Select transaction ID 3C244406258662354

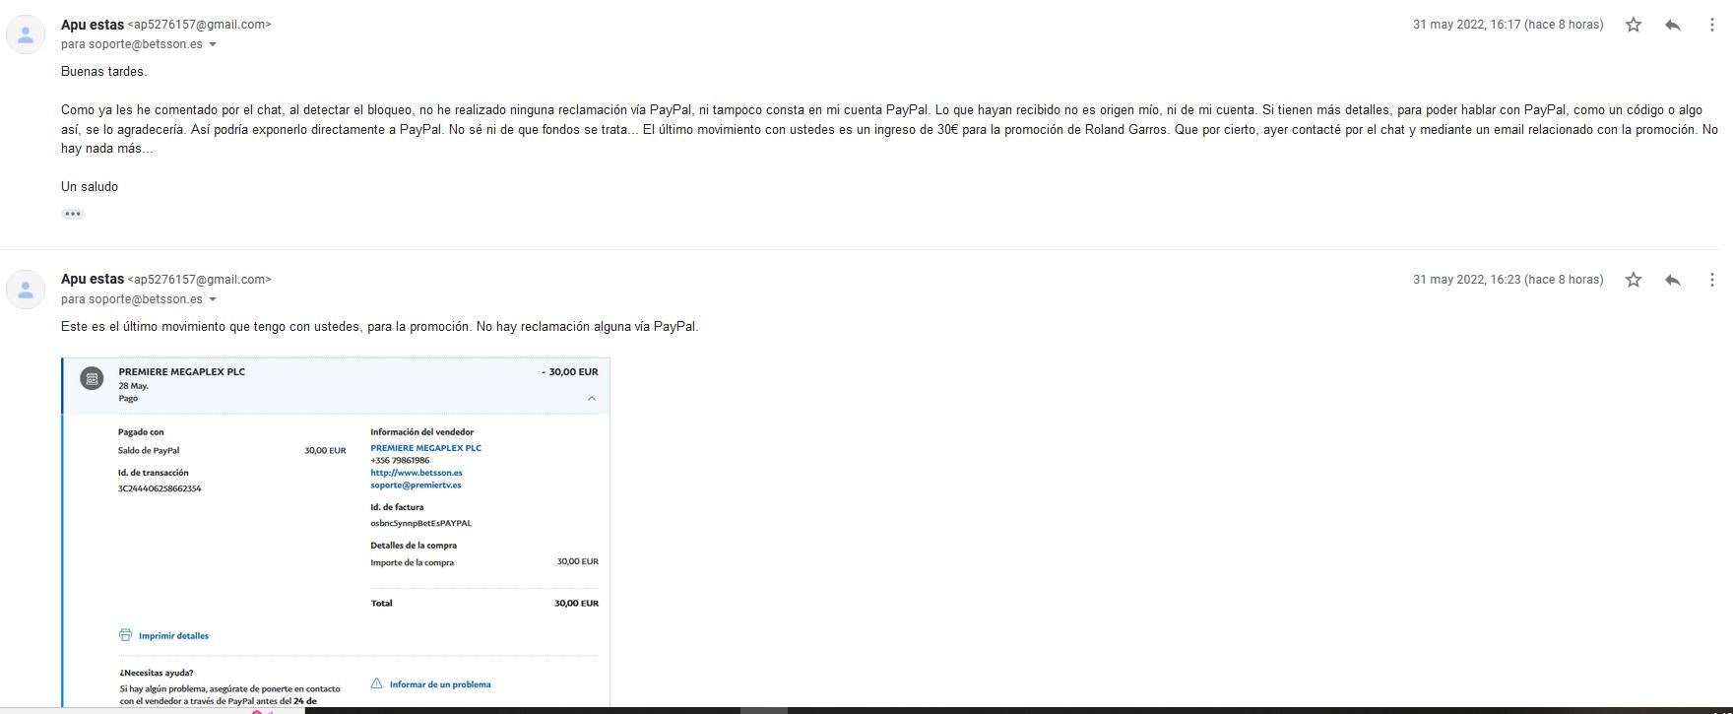(160, 488)
